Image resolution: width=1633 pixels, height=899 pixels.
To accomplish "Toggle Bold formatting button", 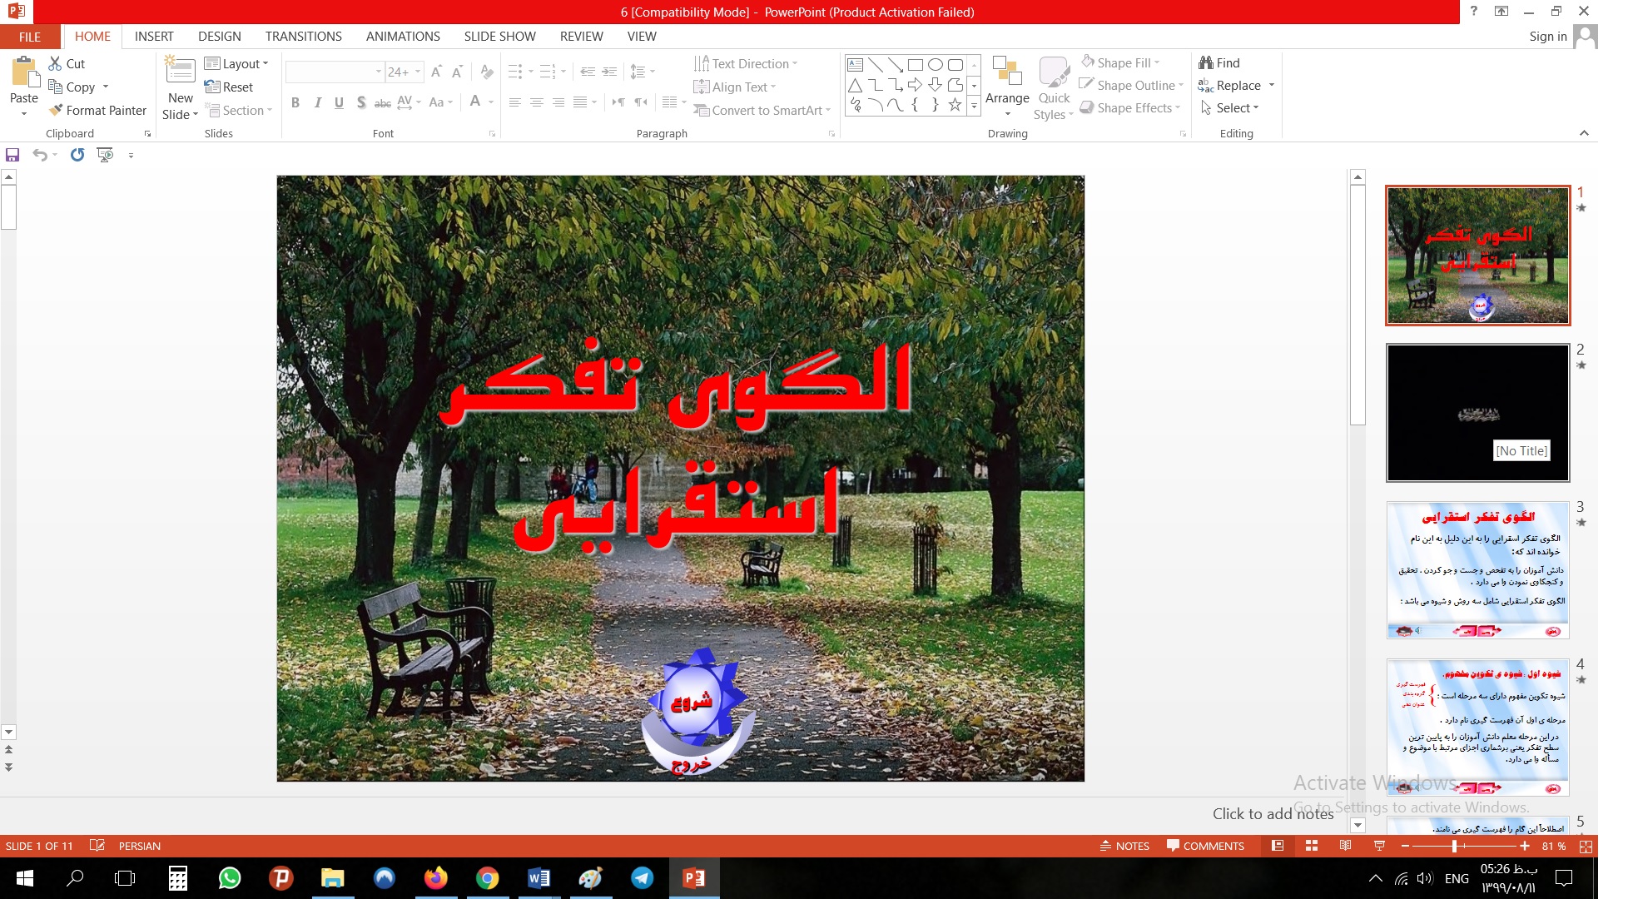I will (295, 102).
